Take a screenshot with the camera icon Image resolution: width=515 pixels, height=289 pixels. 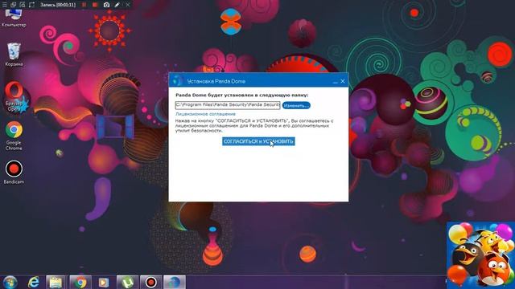pos(106,5)
